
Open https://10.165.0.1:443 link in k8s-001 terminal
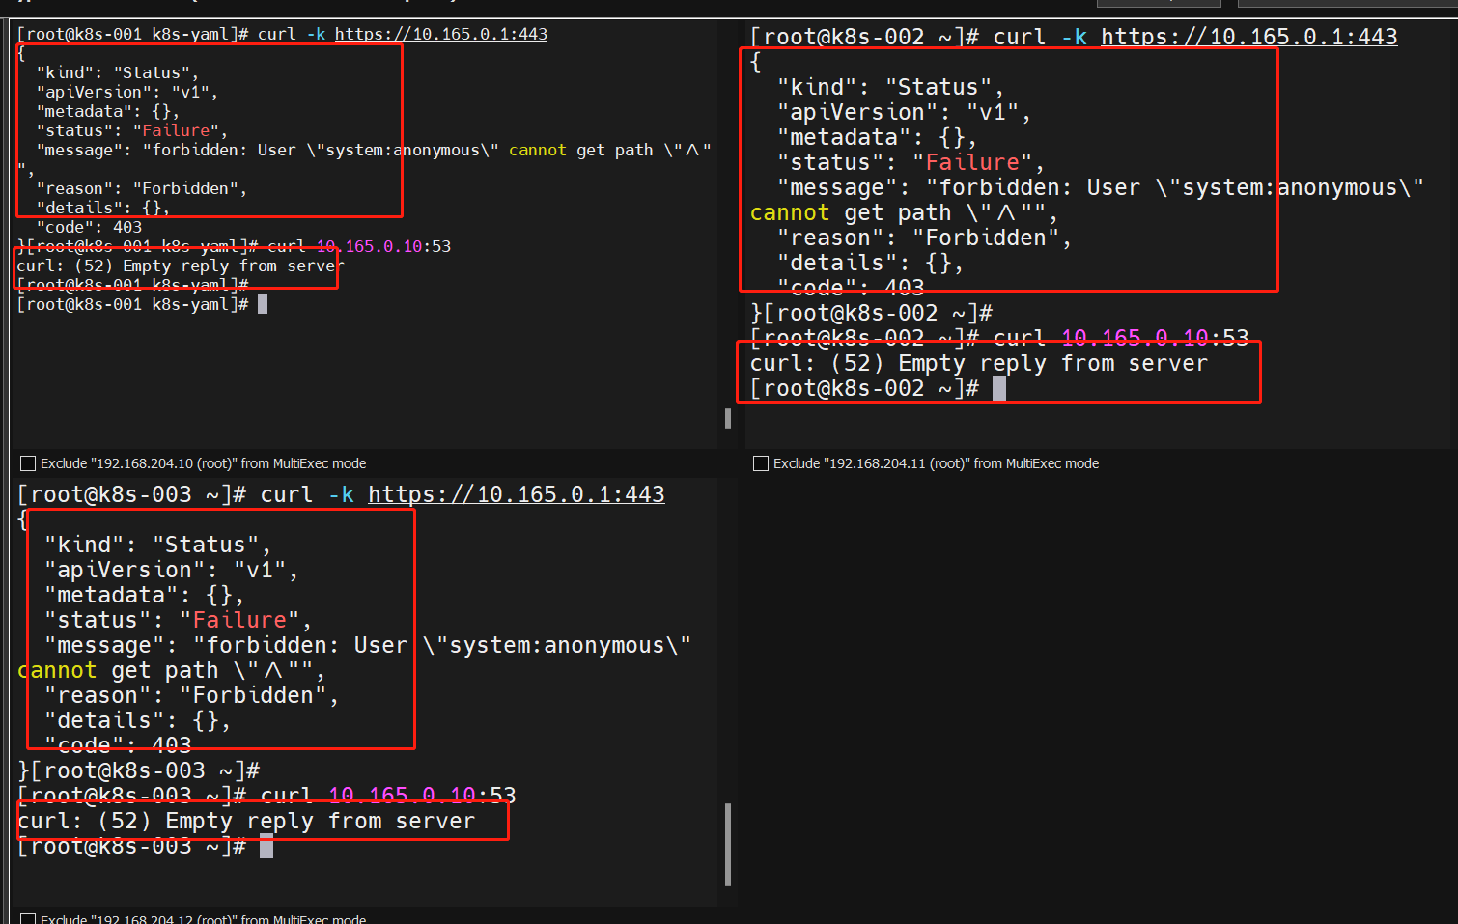441,34
